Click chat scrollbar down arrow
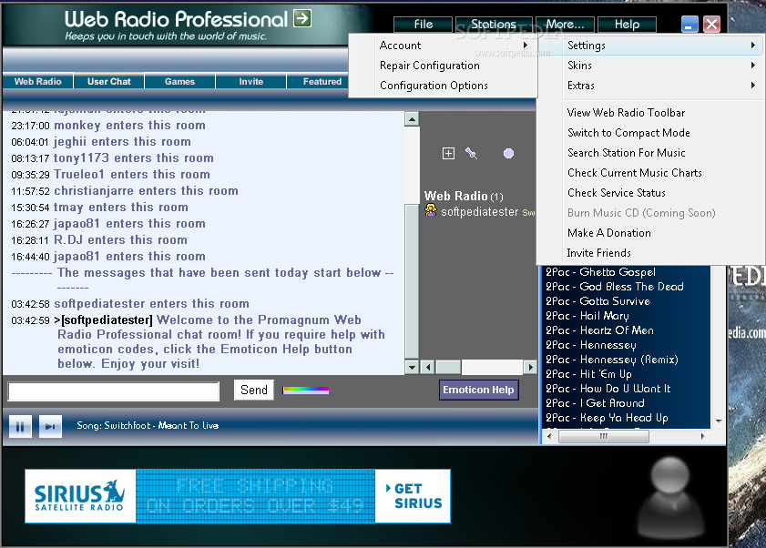The image size is (766, 548). (x=412, y=367)
